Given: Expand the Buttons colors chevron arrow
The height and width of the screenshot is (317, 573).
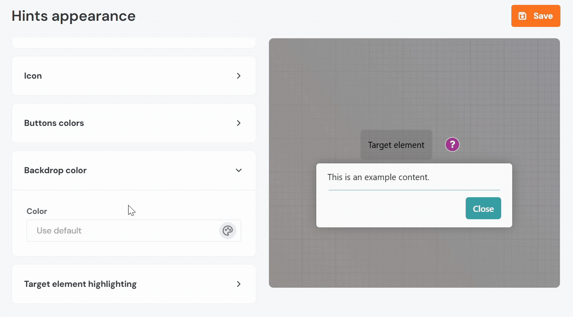Looking at the screenshot, I should click(x=239, y=123).
